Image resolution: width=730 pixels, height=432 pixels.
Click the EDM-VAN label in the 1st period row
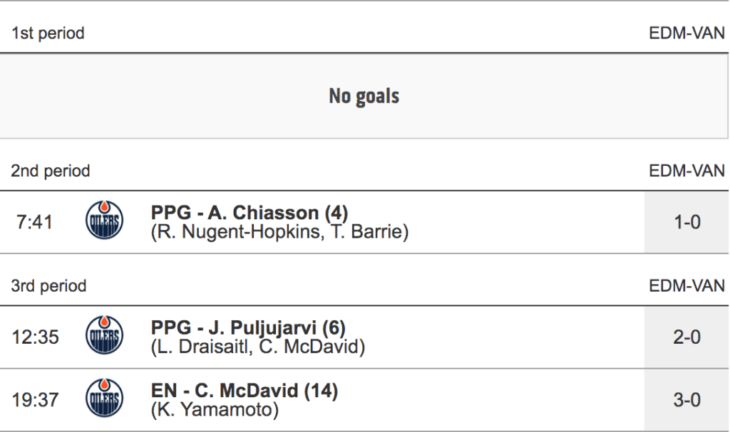pyautogui.click(x=687, y=33)
